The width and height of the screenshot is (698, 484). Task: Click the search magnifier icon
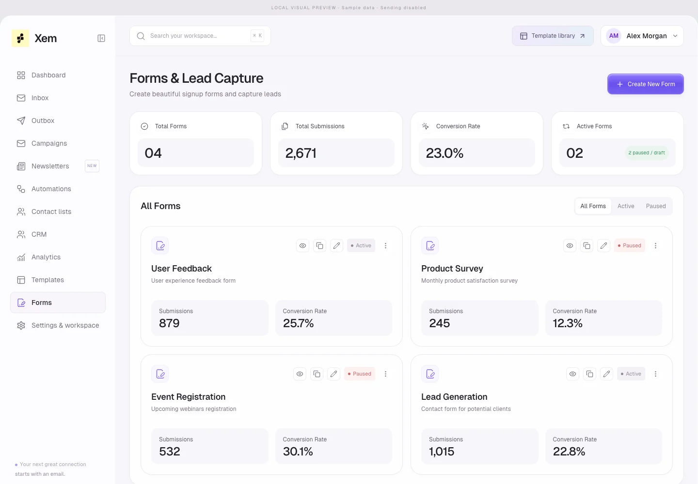pyautogui.click(x=141, y=36)
